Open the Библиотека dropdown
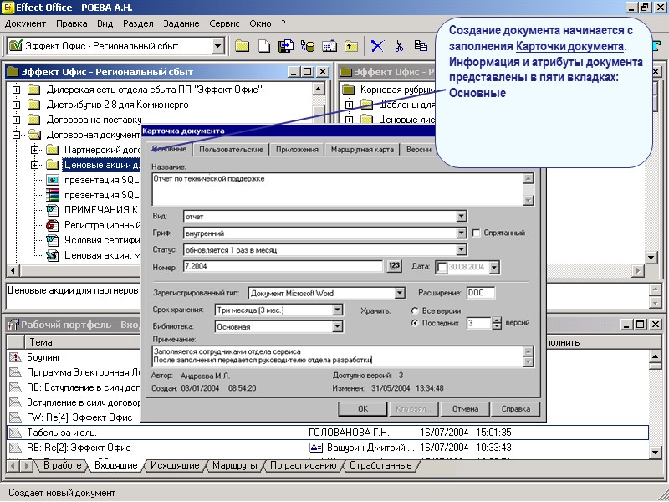669x502 pixels. tap(337, 326)
